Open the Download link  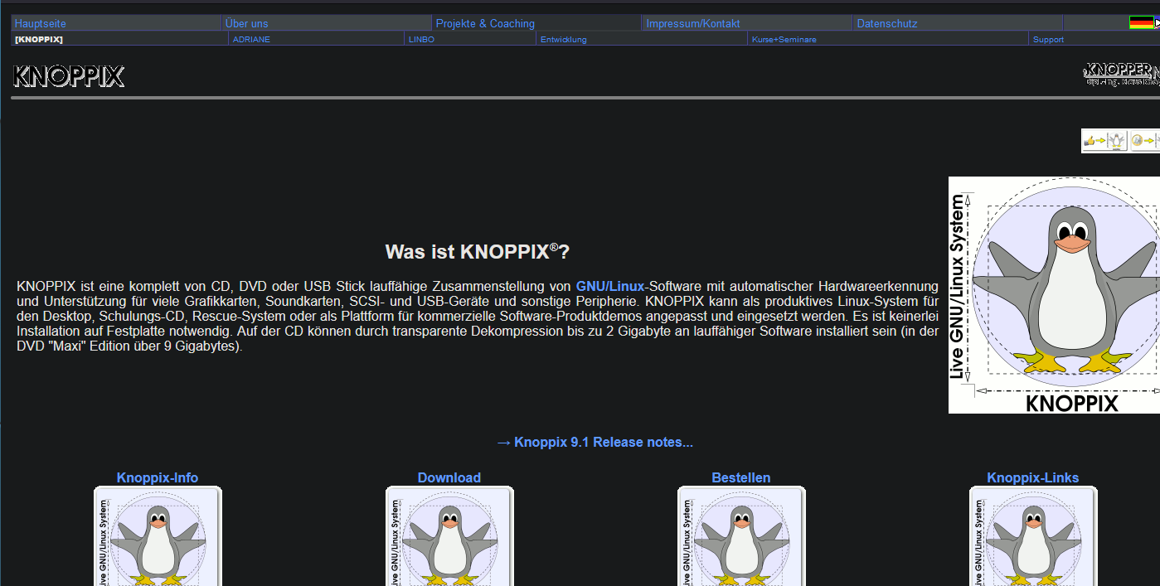click(x=449, y=477)
